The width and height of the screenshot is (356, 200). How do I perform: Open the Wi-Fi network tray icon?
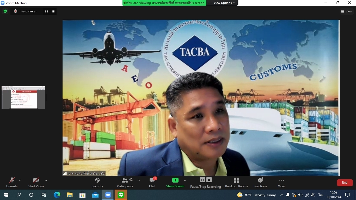coord(307,195)
